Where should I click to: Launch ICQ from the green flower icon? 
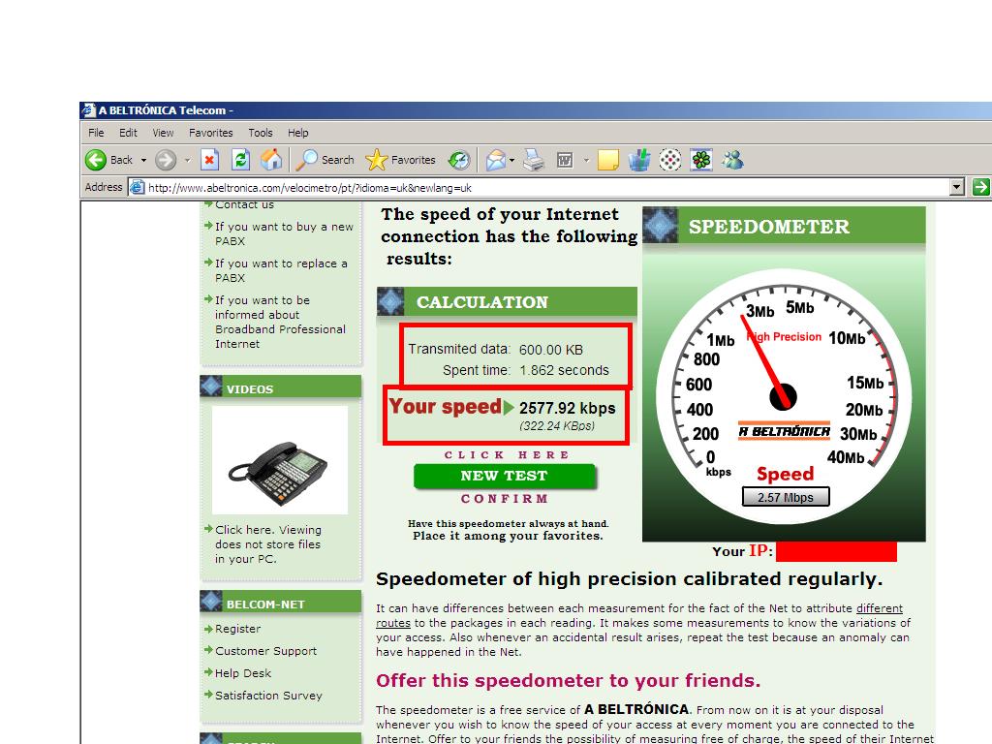[701, 160]
